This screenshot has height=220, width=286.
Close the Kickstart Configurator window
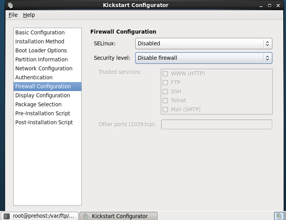(x=278, y=5)
